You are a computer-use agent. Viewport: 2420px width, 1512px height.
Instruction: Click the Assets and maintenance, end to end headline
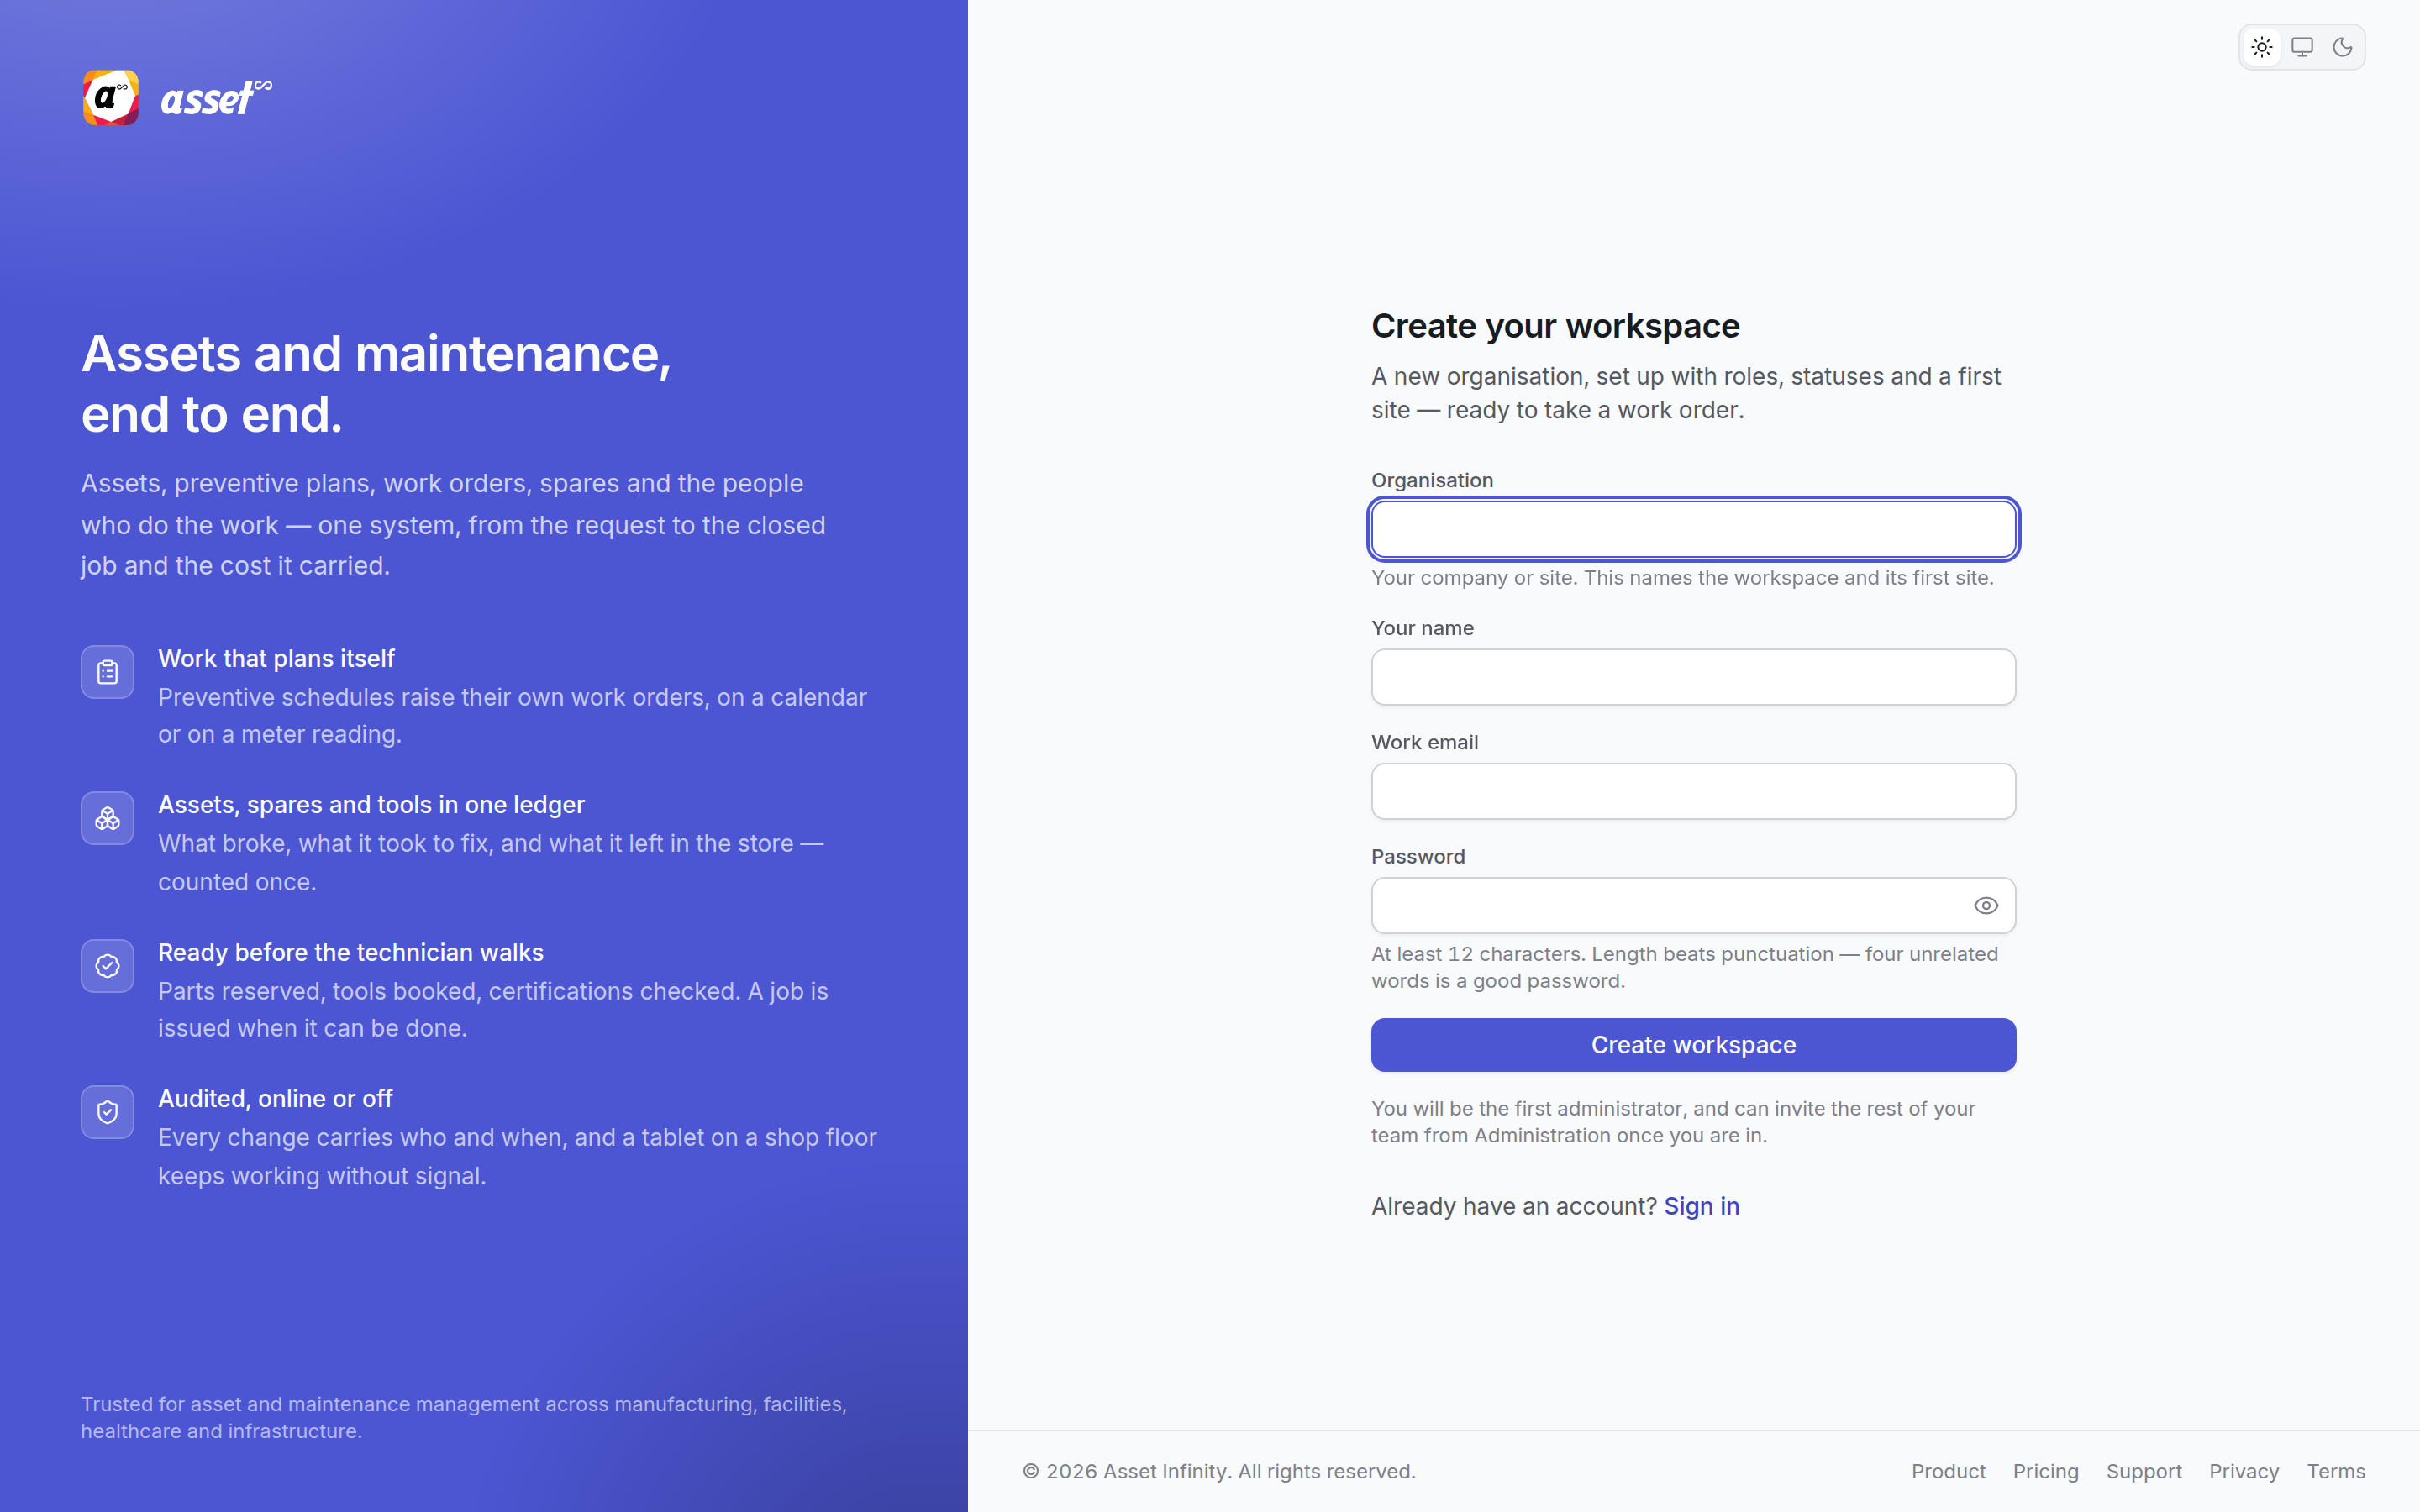pos(376,384)
